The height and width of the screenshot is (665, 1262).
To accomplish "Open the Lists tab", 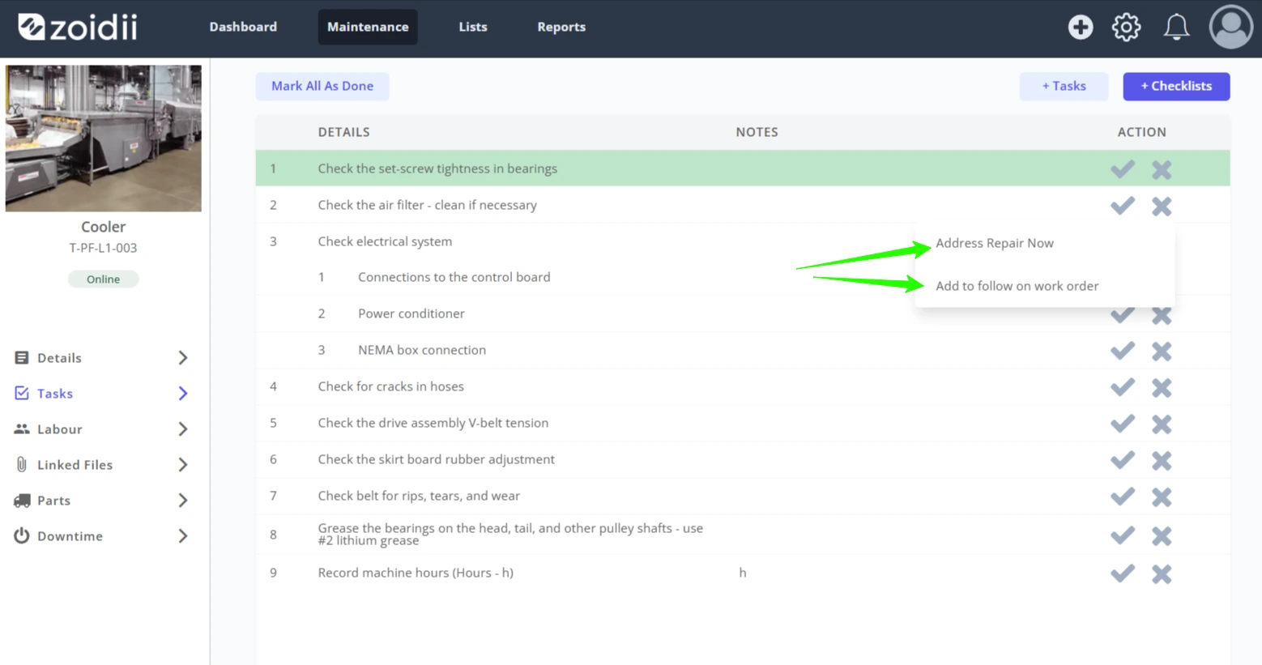I will 473,27.
